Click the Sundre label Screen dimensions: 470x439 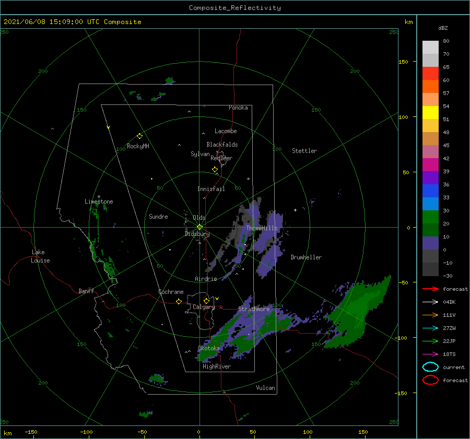pyautogui.click(x=158, y=216)
